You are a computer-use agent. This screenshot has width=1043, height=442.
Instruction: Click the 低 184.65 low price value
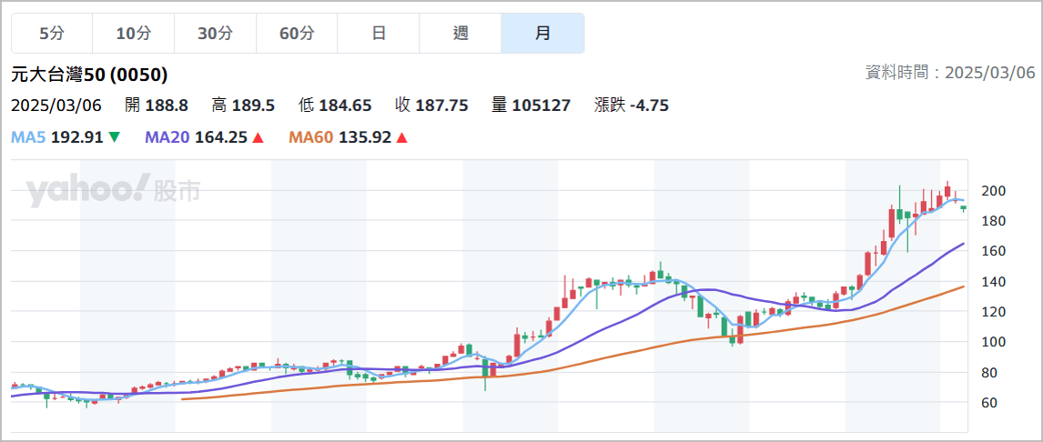pyautogui.click(x=335, y=105)
